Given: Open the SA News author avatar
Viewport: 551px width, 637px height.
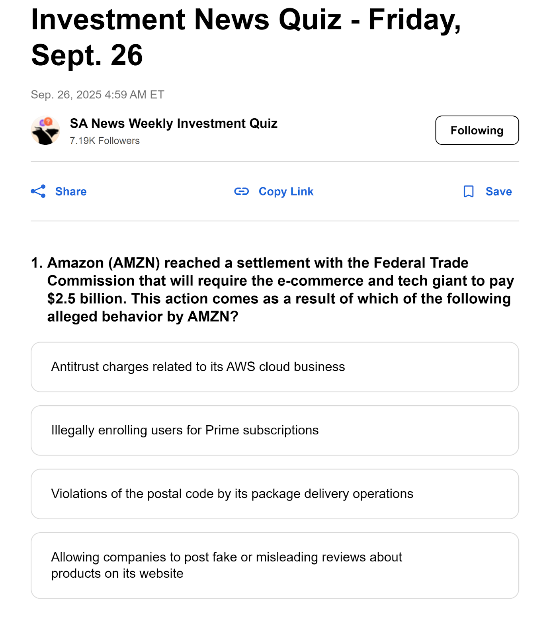Looking at the screenshot, I should click(45, 131).
